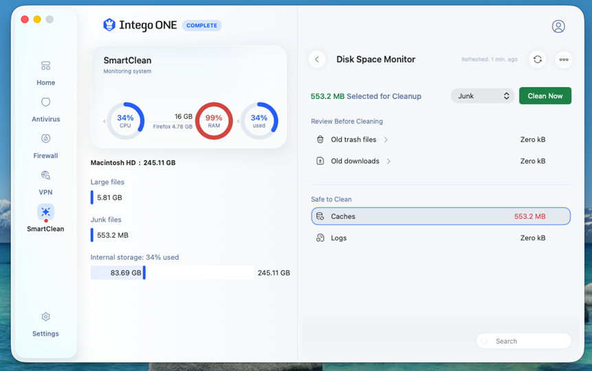Open the three-dot more options button
592x371 pixels.
564,59
